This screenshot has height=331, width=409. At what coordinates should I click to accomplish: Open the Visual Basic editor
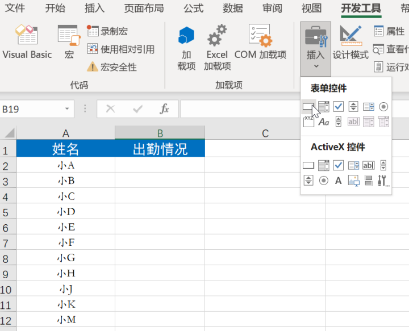coord(27,42)
